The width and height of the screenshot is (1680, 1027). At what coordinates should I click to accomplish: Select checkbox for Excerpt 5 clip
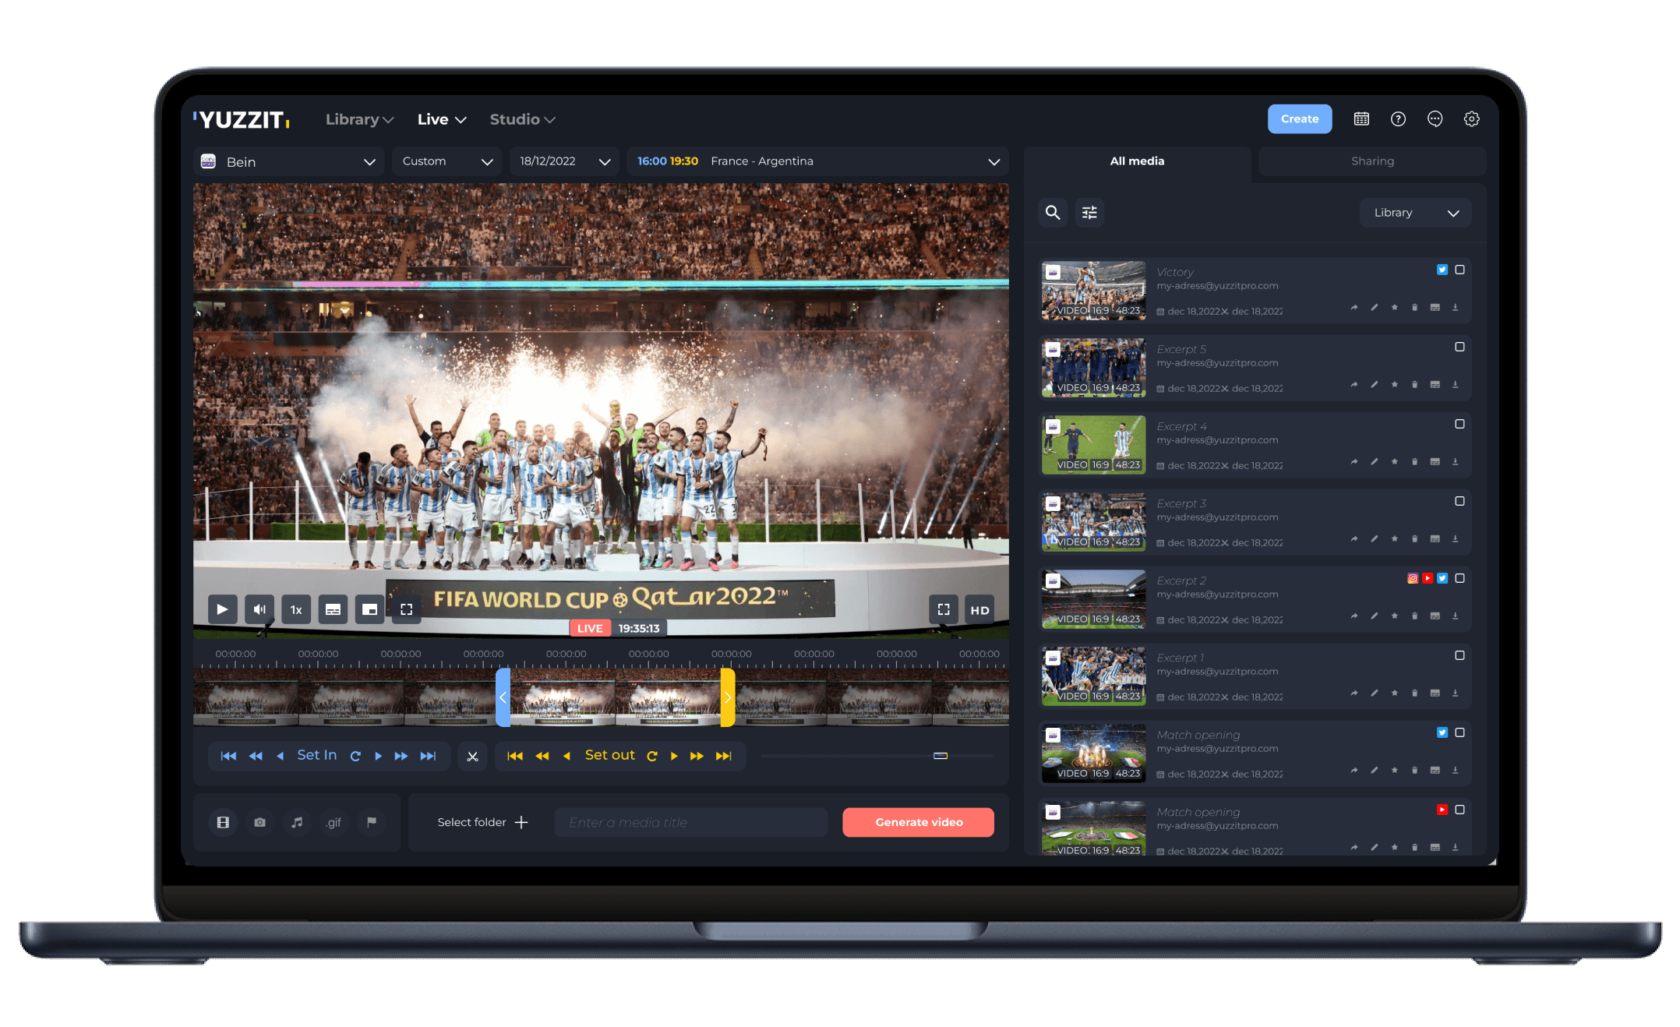click(1459, 347)
